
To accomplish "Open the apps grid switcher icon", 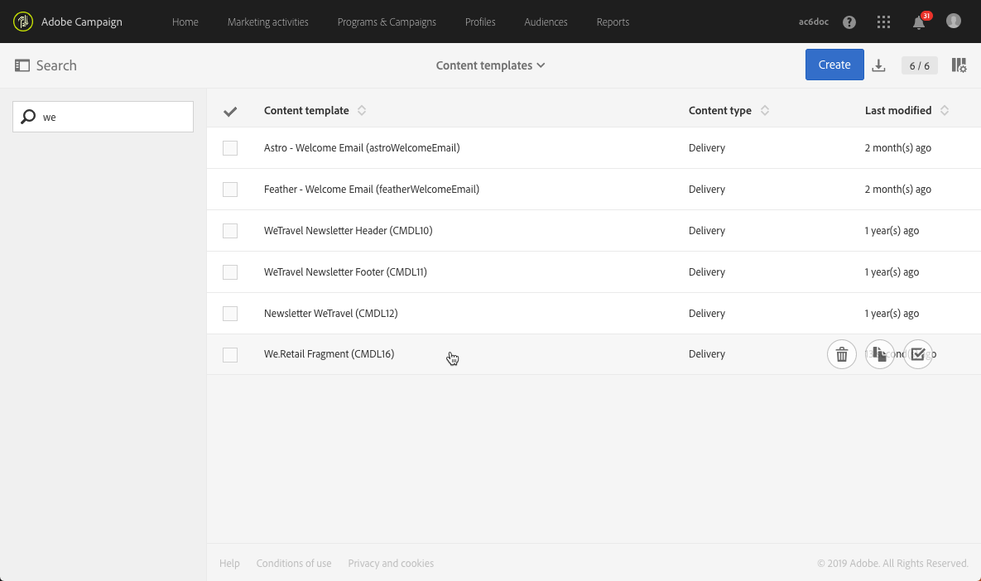I will tap(883, 22).
